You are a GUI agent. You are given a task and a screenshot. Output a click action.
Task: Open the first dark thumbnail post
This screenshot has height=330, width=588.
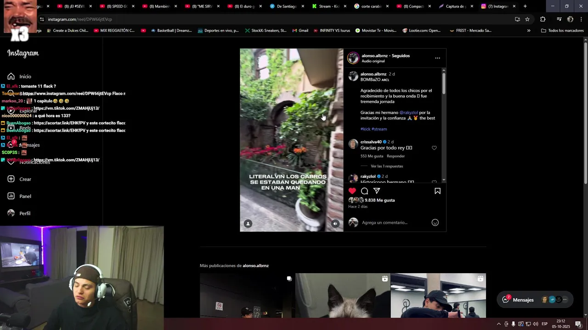[x=247, y=296]
